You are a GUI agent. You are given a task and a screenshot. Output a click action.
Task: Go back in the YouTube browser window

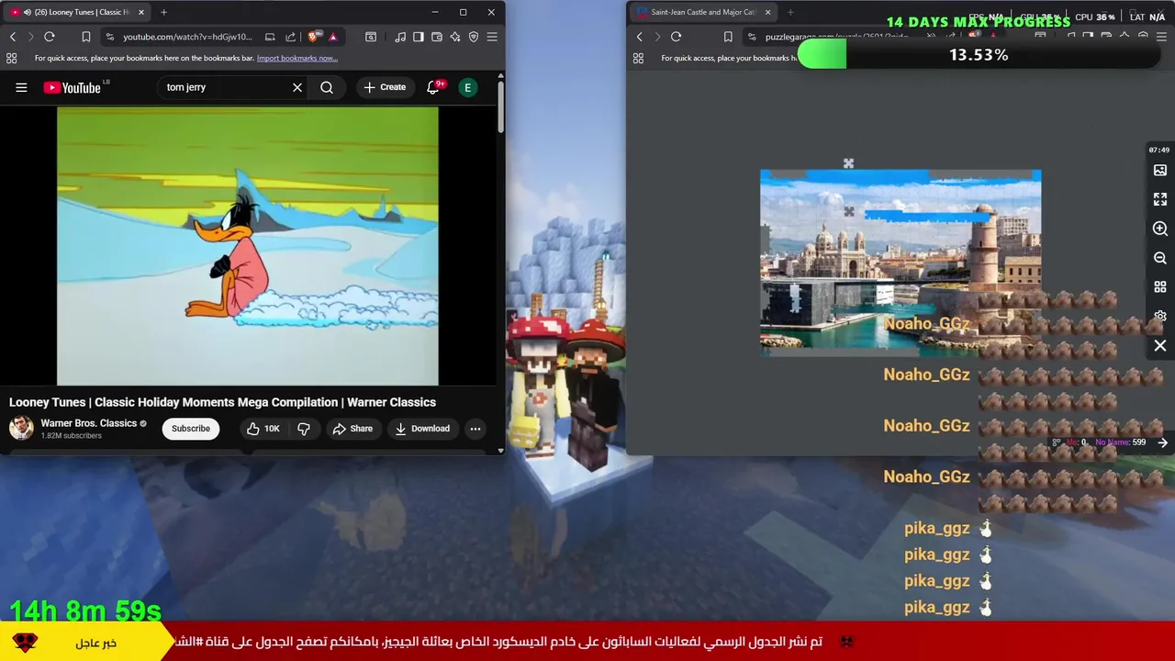[x=13, y=37]
